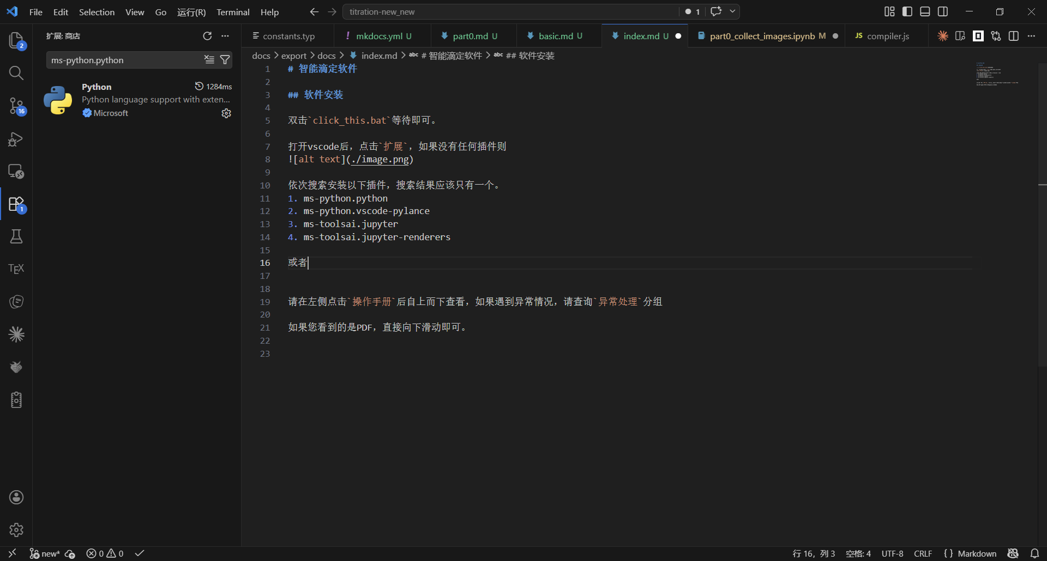
Task: Expand breadcrumb 软件安装 heading
Action: (530, 56)
